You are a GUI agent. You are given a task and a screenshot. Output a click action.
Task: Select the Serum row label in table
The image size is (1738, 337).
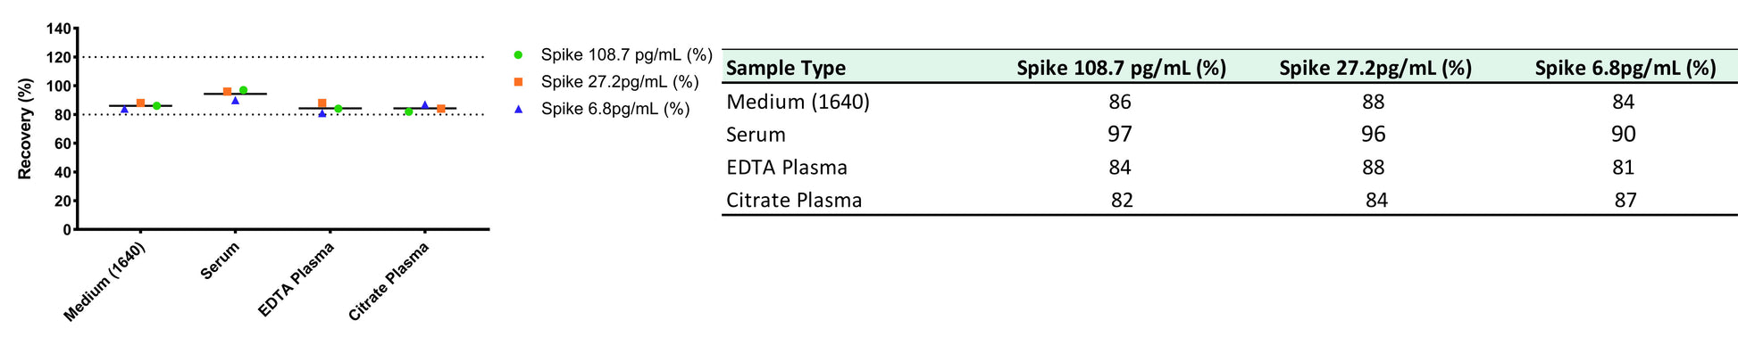click(x=756, y=135)
